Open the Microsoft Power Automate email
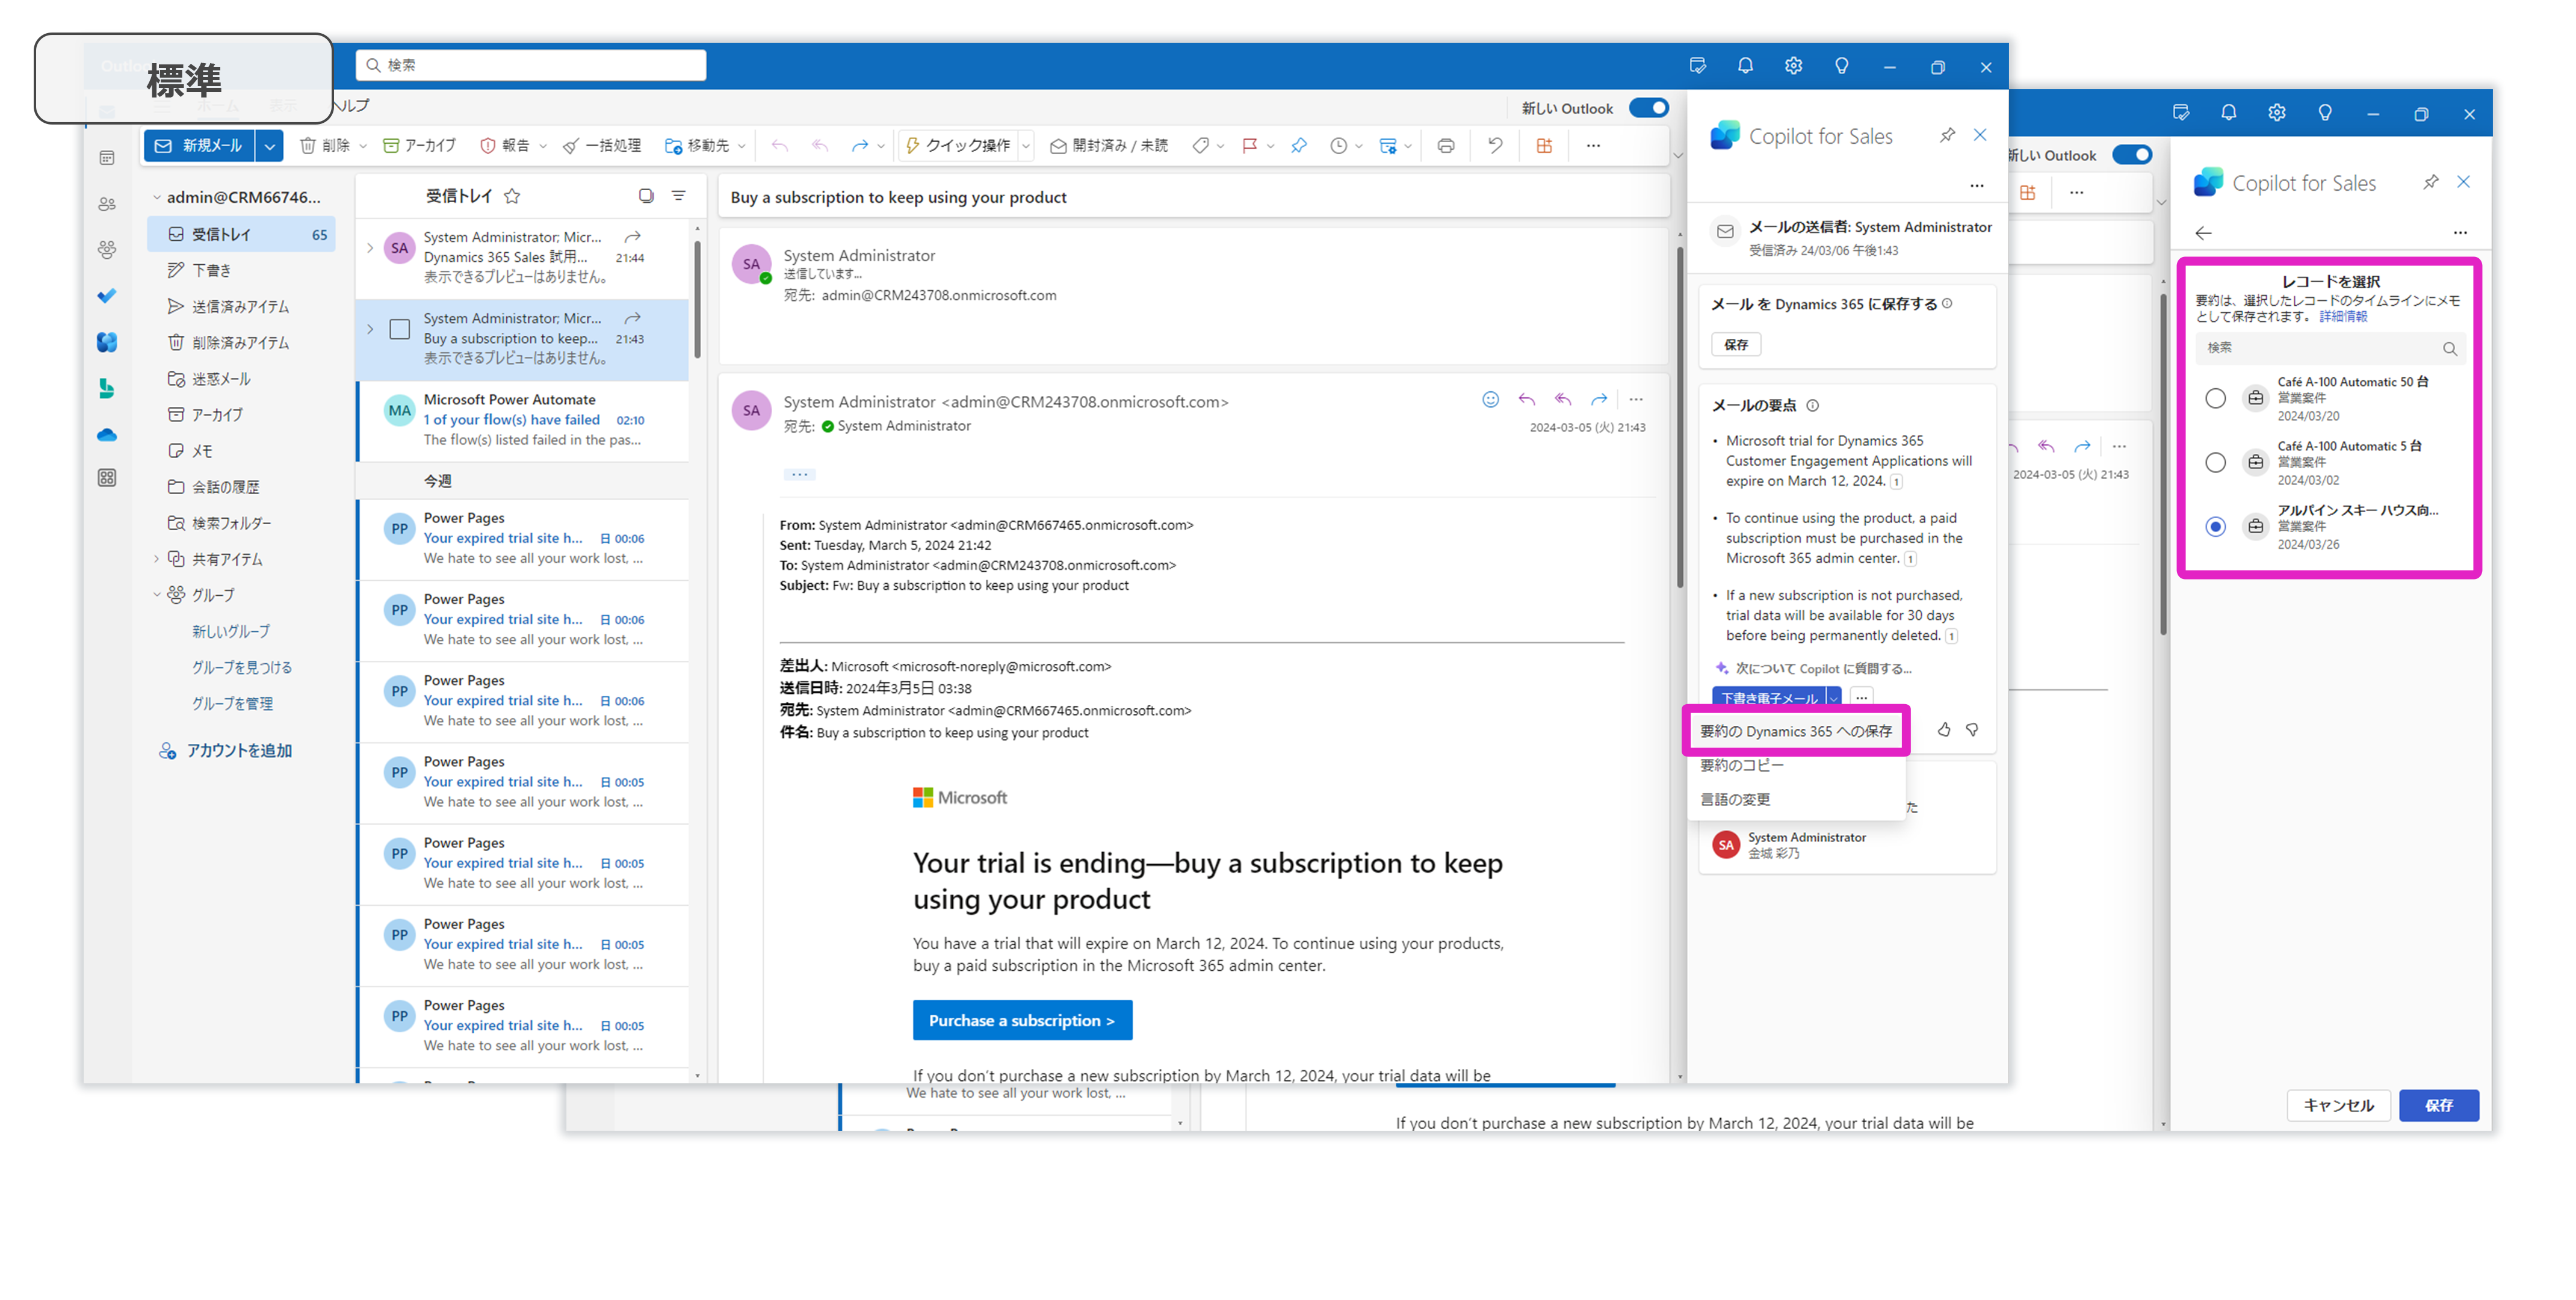Image resolution: width=2576 pixels, height=1300 pixels. [x=523, y=420]
